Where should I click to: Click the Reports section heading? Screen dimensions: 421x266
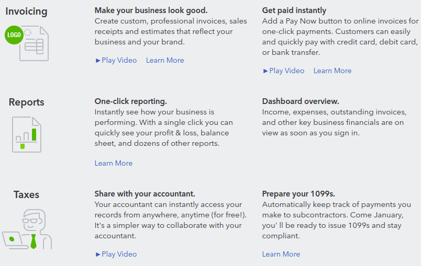[26, 102]
